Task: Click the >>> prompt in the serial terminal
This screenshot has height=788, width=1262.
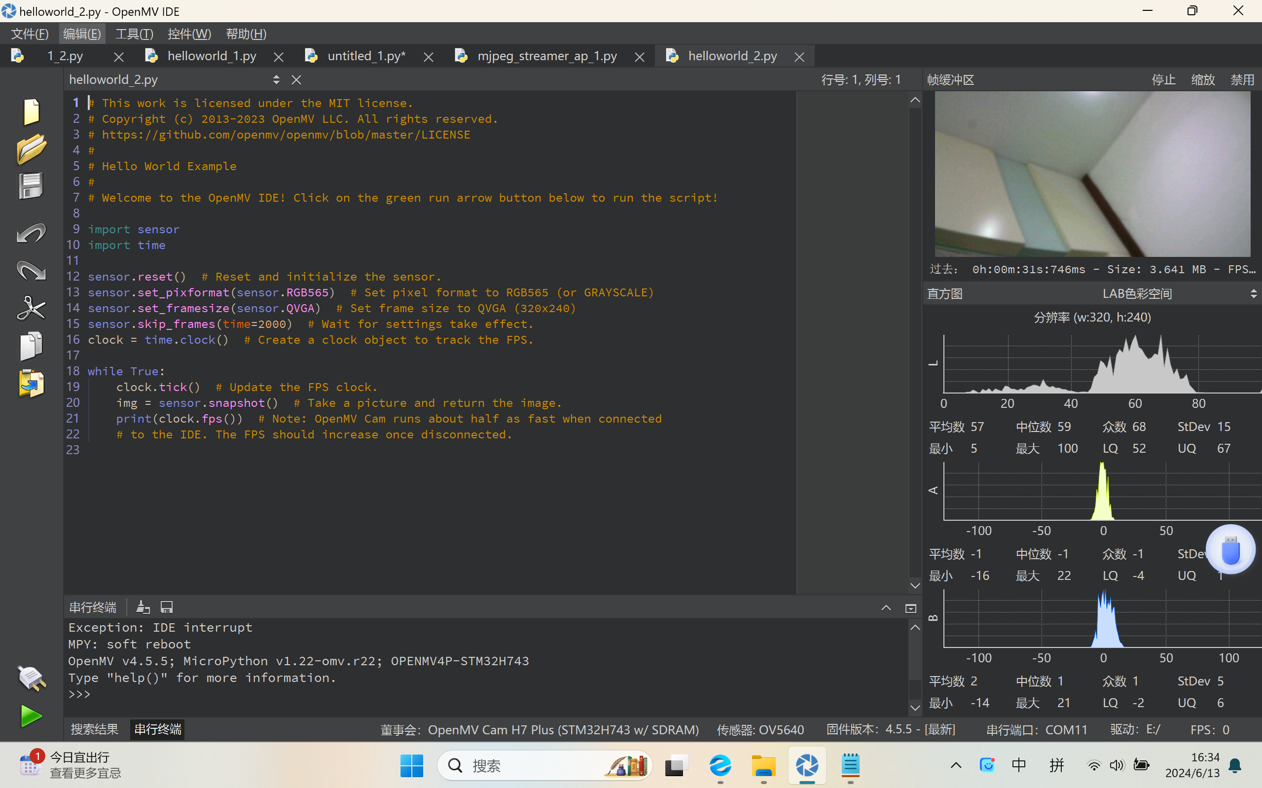Action: [x=79, y=694]
